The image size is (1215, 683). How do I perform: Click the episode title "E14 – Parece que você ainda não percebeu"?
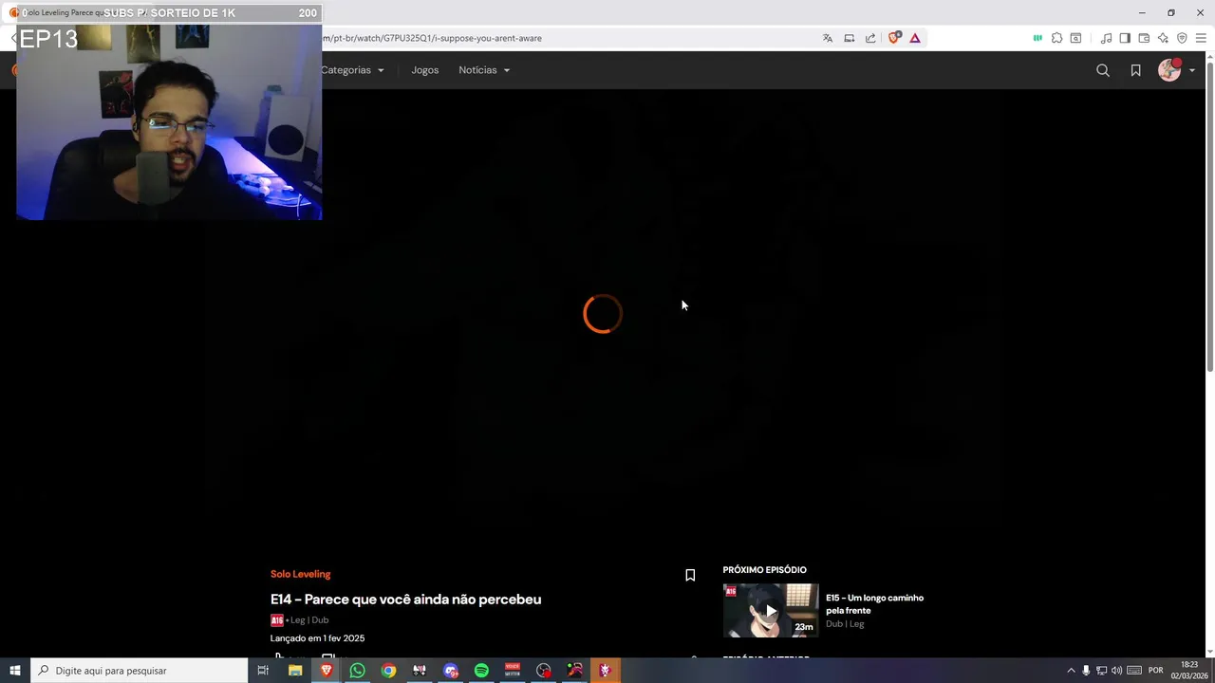405,600
